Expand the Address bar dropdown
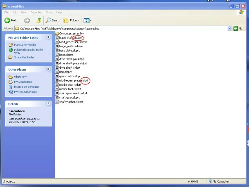Viewport: 249px width, 187px height. 229,29
